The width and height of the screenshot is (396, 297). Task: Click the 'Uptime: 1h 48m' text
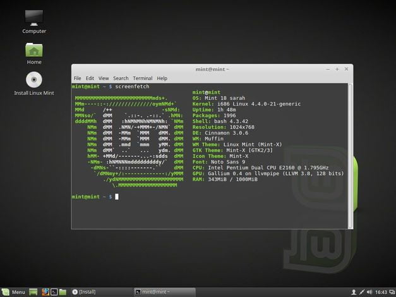tap(214, 110)
